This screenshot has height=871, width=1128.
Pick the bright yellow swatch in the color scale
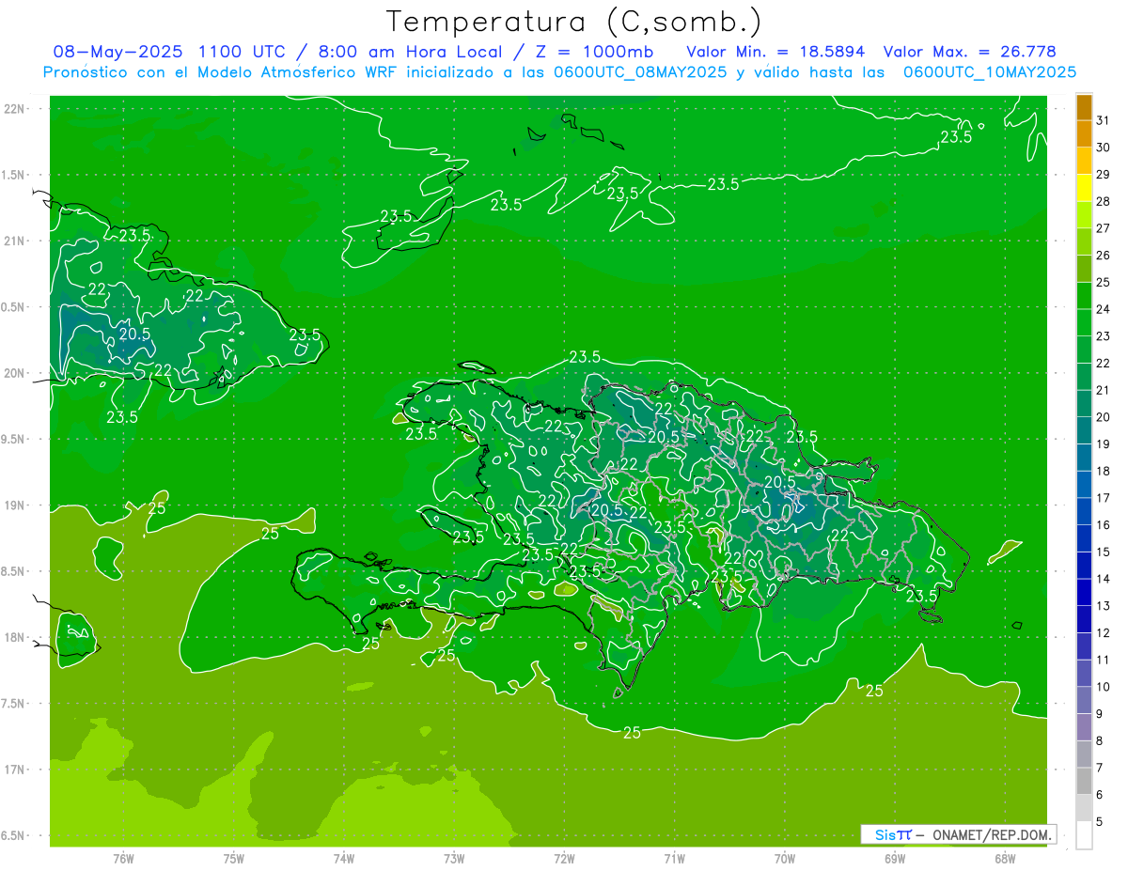(1084, 188)
